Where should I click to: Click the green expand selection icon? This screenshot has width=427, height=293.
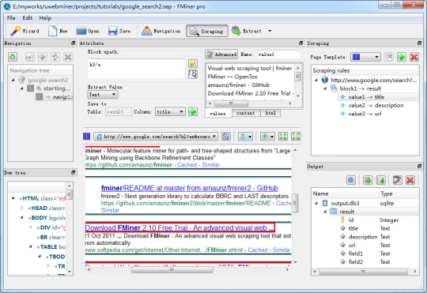point(296,137)
